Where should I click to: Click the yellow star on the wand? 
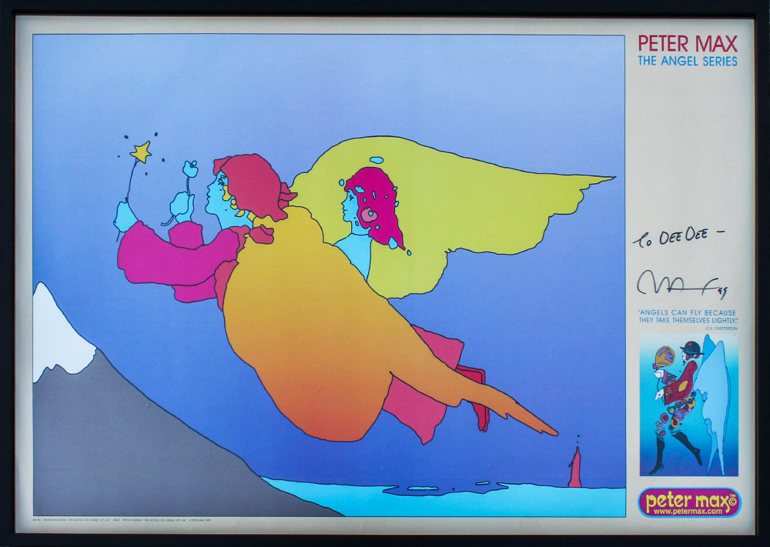(141, 152)
